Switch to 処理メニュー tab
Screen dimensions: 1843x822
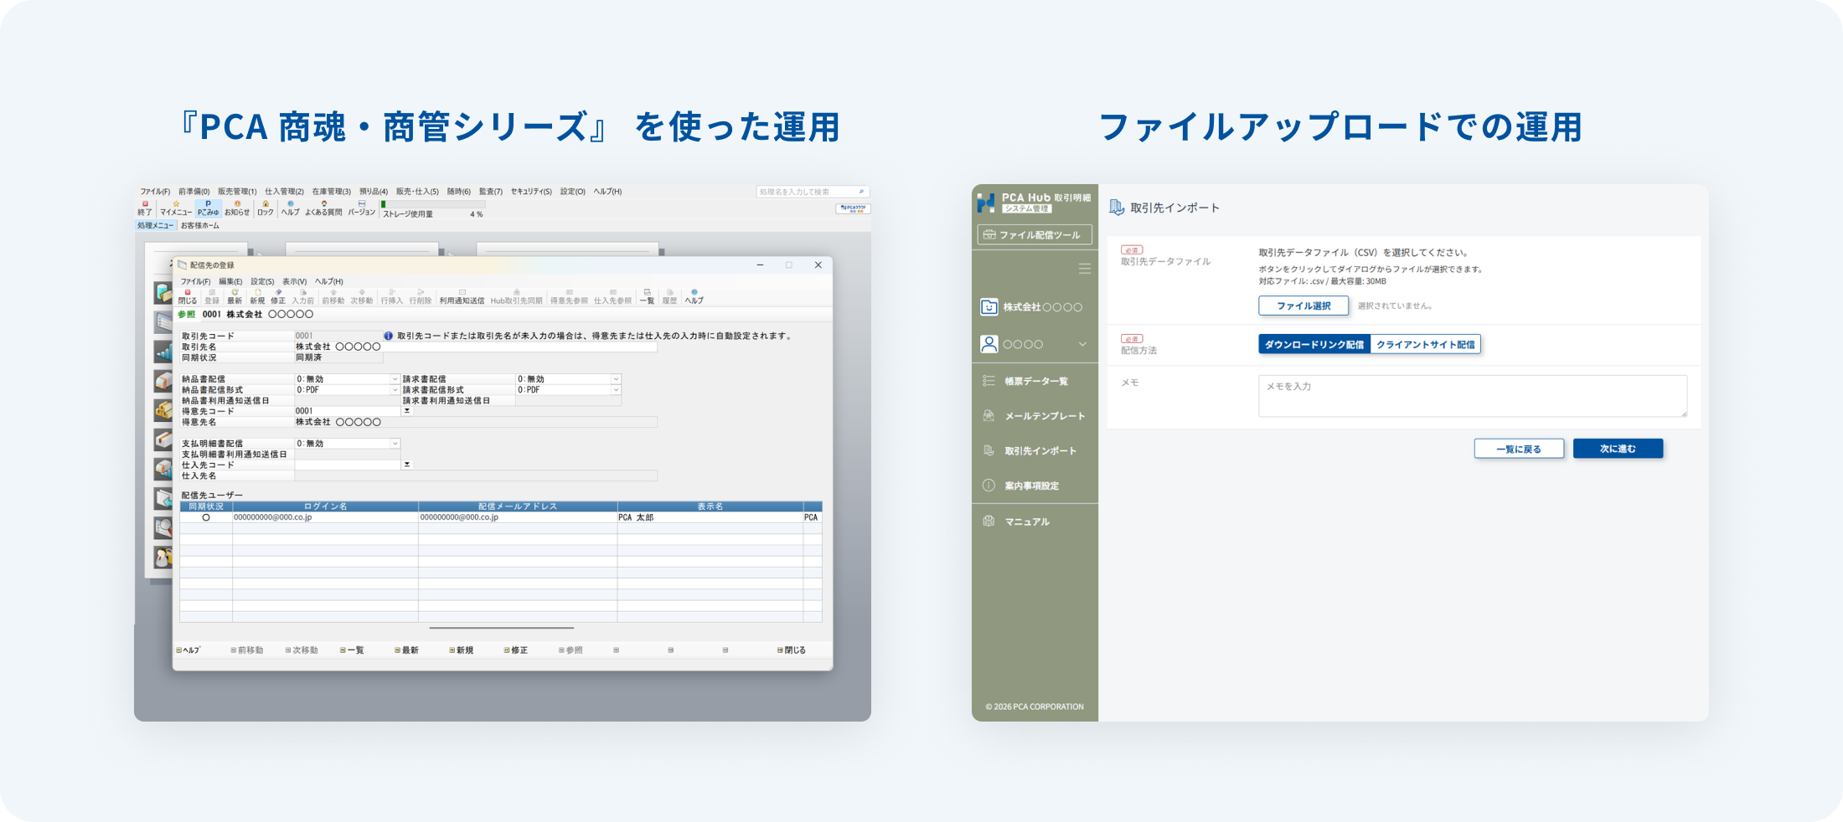point(155,225)
